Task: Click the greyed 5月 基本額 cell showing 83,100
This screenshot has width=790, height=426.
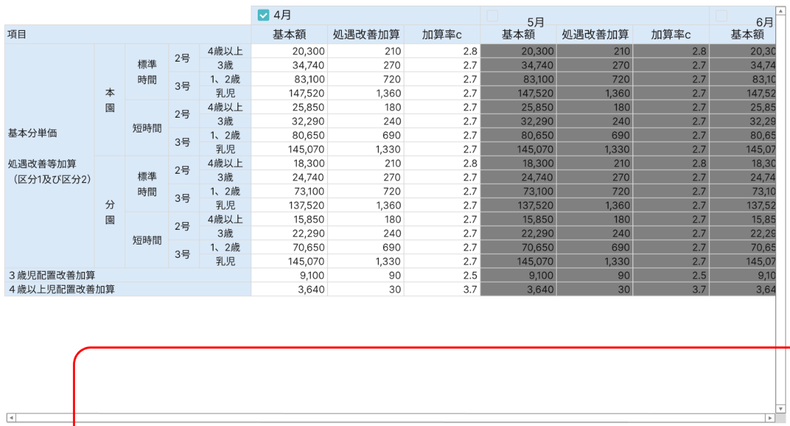Action: tap(518, 79)
